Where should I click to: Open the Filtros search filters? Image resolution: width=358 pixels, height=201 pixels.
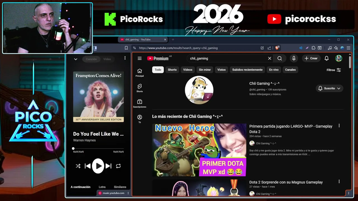click(334, 70)
